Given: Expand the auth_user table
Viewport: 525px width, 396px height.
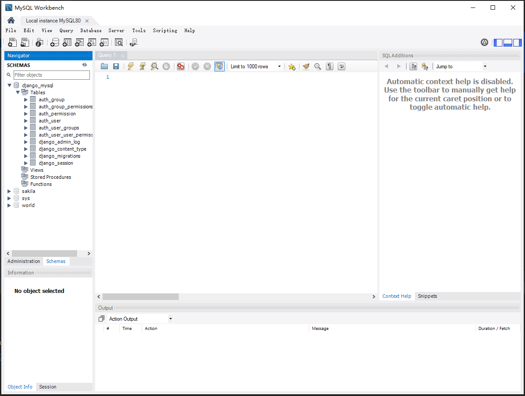Looking at the screenshot, I should pos(26,121).
